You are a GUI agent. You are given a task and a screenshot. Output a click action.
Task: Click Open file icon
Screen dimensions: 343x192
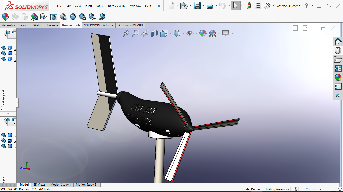(184, 6)
